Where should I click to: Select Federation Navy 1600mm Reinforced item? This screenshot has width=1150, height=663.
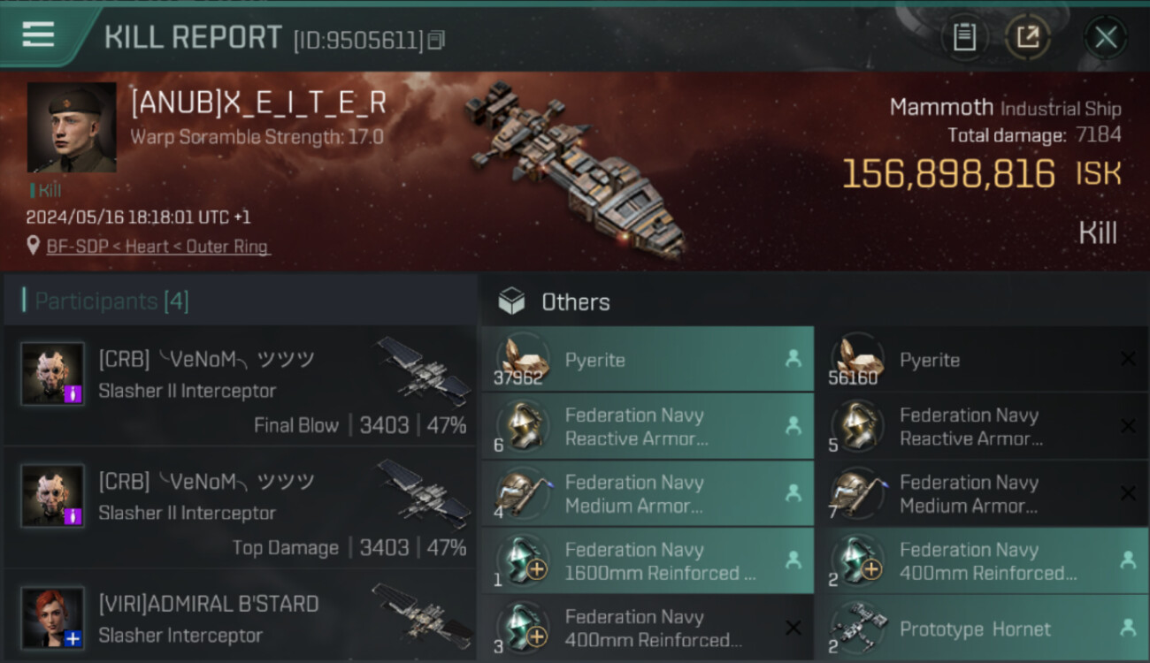[647, 561]
